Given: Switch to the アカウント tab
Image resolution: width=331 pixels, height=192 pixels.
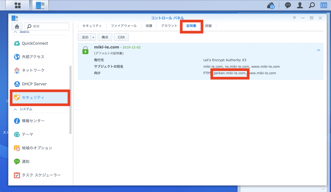Looking at the screenshot, I should click(x=169, y=26).
